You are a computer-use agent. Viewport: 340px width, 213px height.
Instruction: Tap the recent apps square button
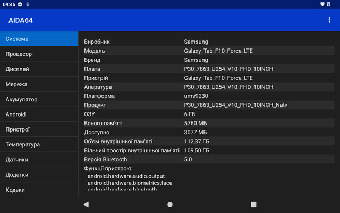(x=253, y=204)
